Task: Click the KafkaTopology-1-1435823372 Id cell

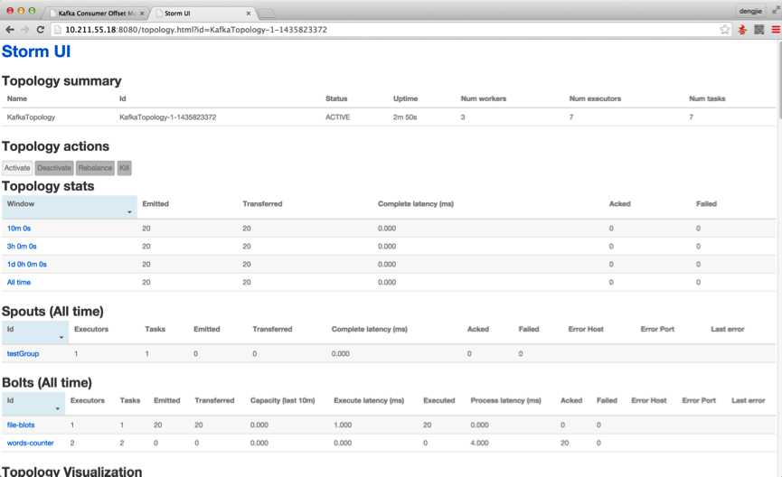Action: 168,117
